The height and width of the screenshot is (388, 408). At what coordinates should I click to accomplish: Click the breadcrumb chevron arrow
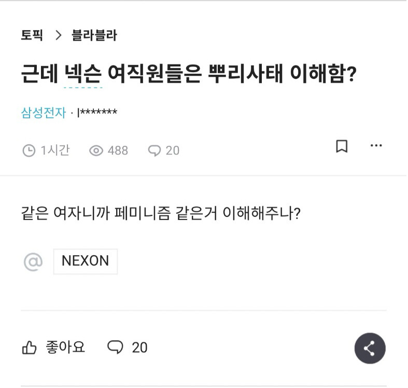[x=58, y=35]
